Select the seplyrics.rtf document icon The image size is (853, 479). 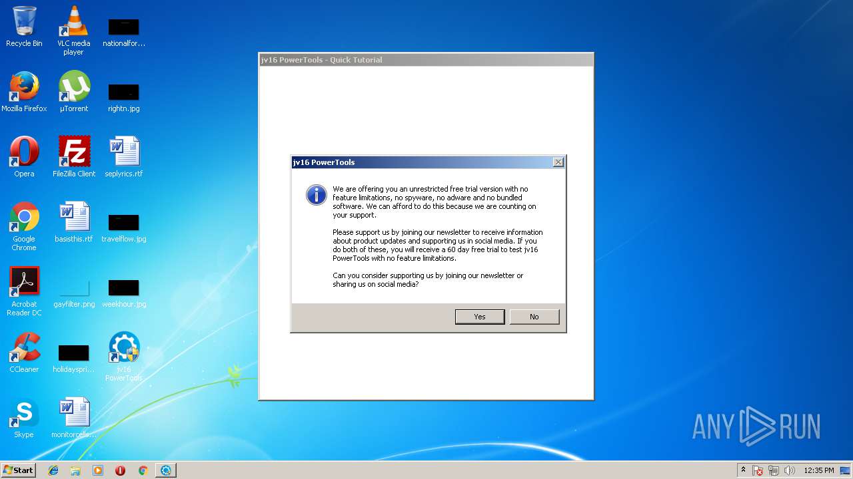pos(124,157)
